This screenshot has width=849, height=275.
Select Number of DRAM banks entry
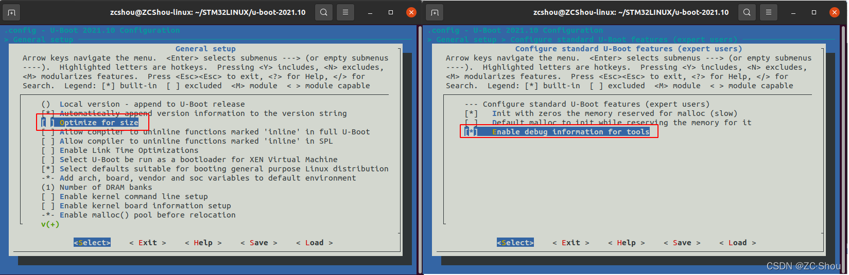tap(97, 187)
